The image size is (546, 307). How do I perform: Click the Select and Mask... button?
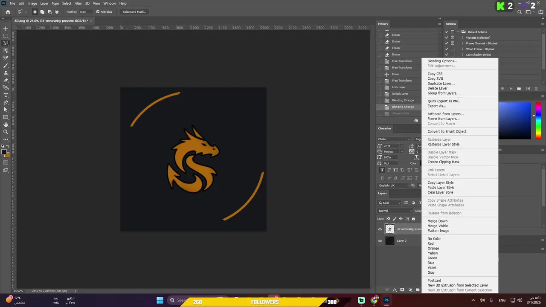point(134,12)
